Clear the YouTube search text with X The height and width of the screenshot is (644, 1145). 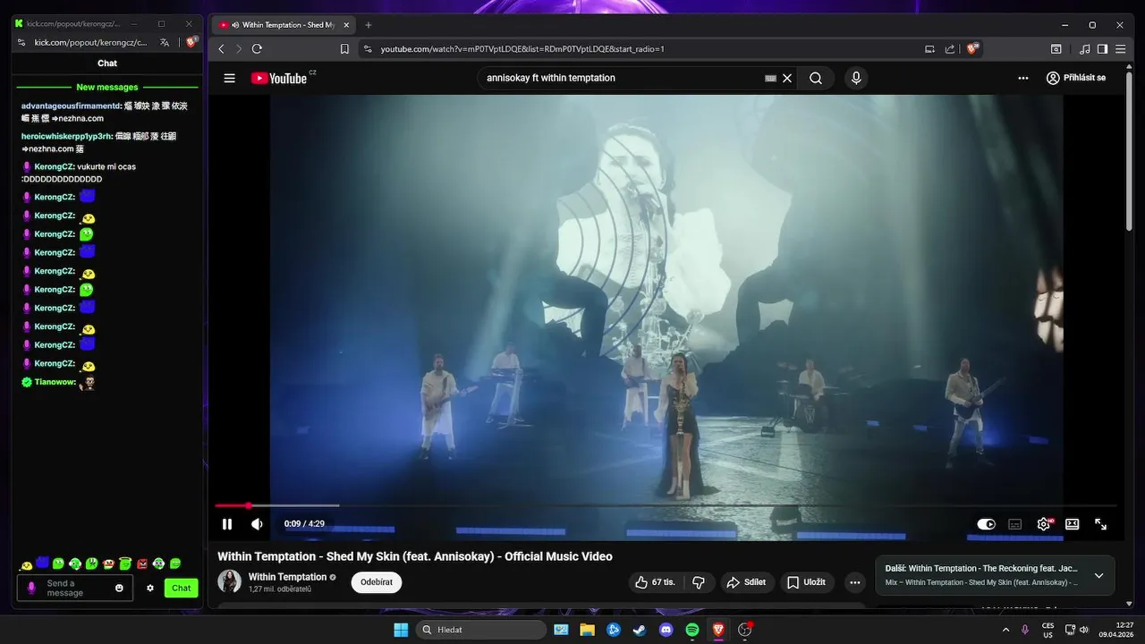pos(787,78)
